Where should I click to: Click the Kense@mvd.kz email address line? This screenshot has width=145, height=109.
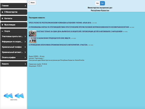(56, 60)
